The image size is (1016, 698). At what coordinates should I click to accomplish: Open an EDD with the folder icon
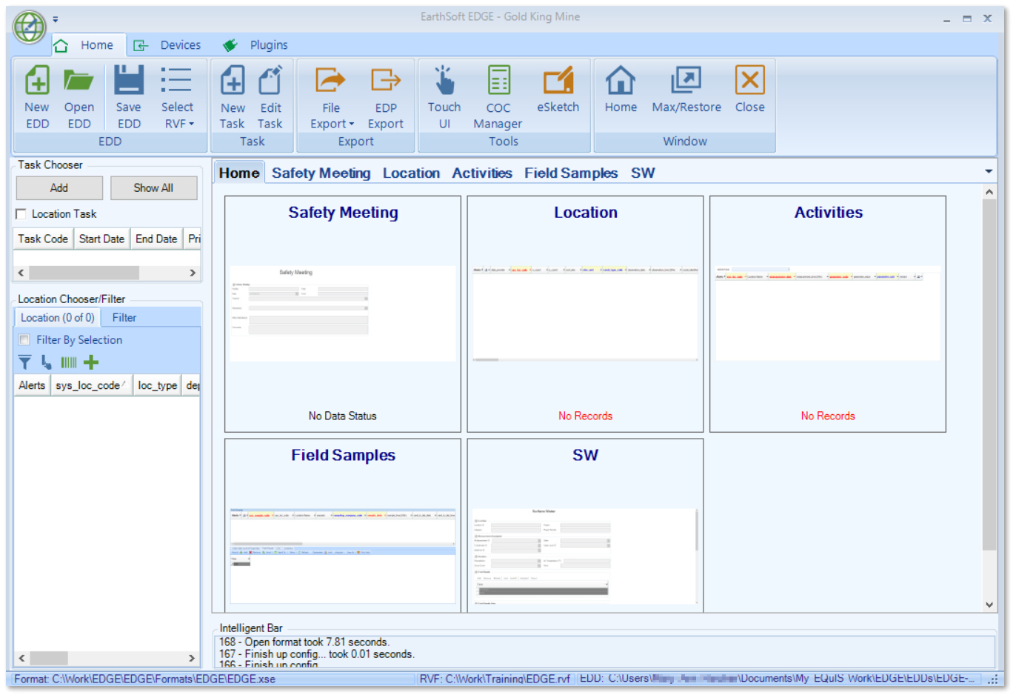point(78,80)
